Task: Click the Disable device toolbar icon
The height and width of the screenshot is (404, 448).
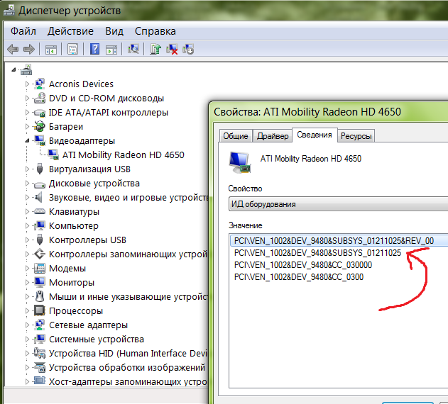Action: (x=188, y=49)
